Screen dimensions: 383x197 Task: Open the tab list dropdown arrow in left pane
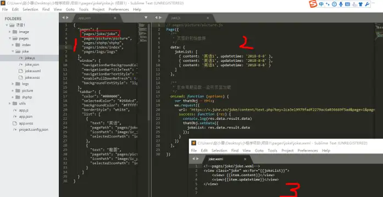coord(146,18)
